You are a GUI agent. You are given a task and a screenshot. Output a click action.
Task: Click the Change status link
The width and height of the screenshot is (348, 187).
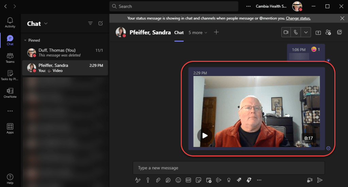(x=298, y=18)
